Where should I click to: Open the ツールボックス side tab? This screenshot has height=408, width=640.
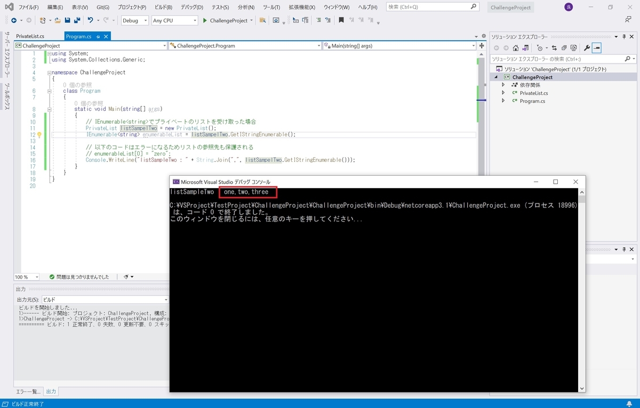click(7, 96)
